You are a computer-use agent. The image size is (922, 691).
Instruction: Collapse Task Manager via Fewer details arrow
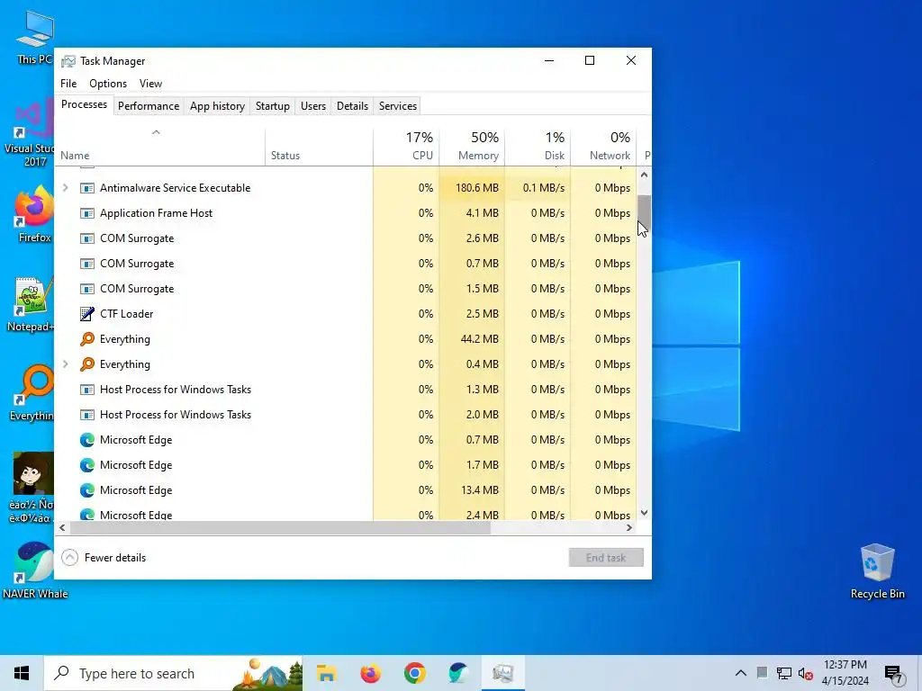click(x=70, y=558)
